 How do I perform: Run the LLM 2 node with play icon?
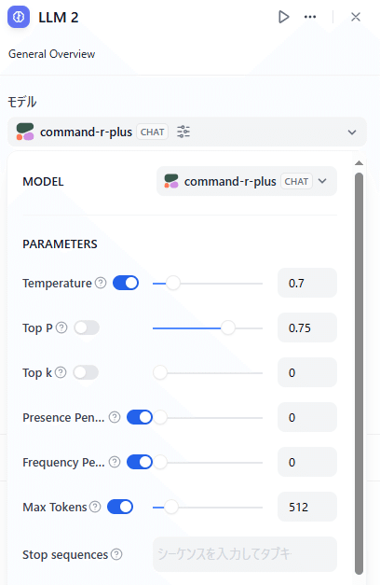point(283,17)
